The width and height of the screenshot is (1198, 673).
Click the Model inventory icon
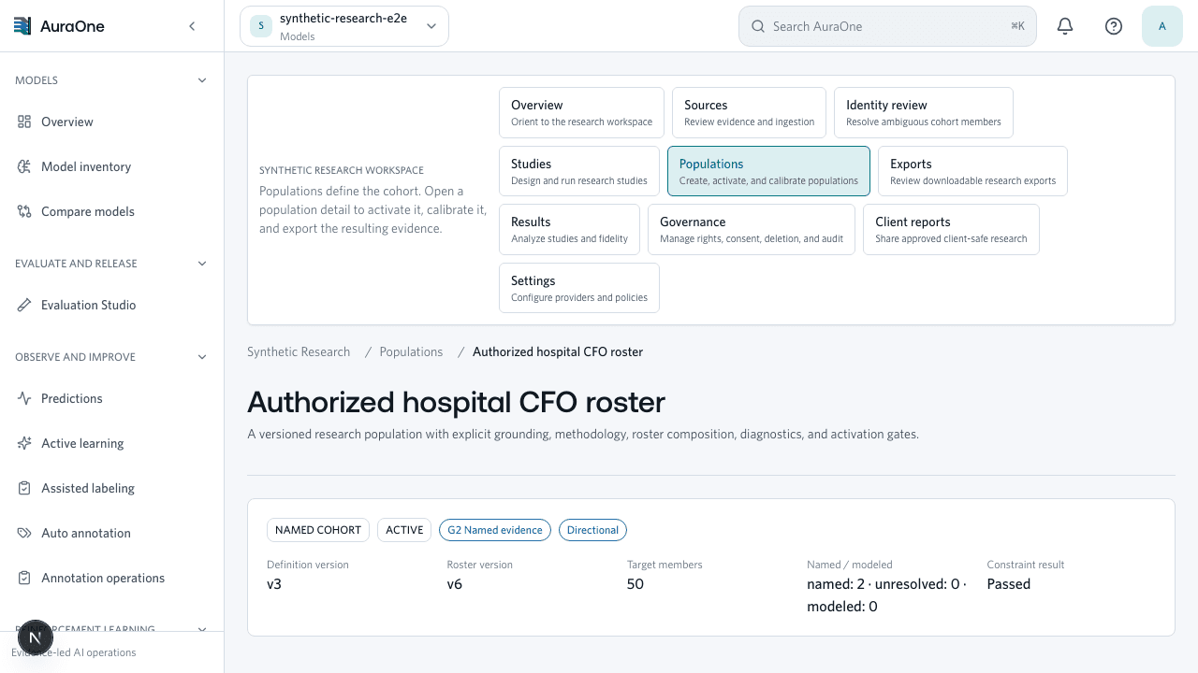[x=24, y=166]
